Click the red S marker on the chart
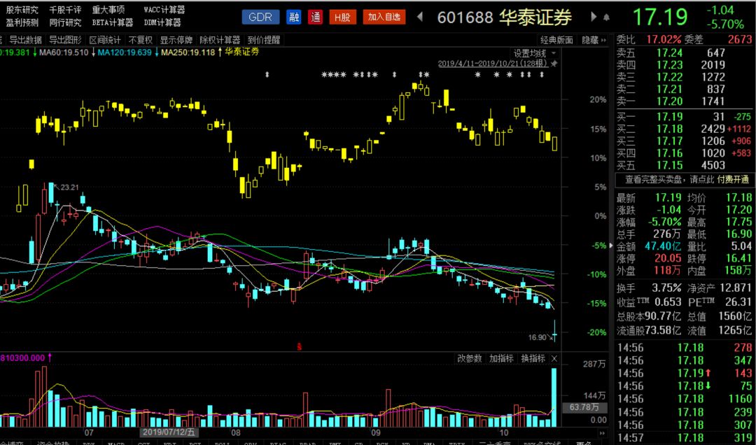This screenshot has width=756, height=445. (x=300, y=346)
